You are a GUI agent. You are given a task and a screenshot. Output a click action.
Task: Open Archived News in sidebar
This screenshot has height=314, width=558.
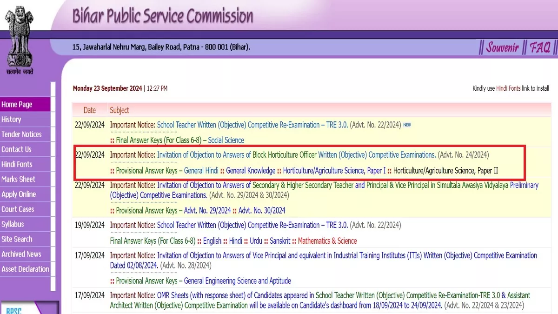25,254
